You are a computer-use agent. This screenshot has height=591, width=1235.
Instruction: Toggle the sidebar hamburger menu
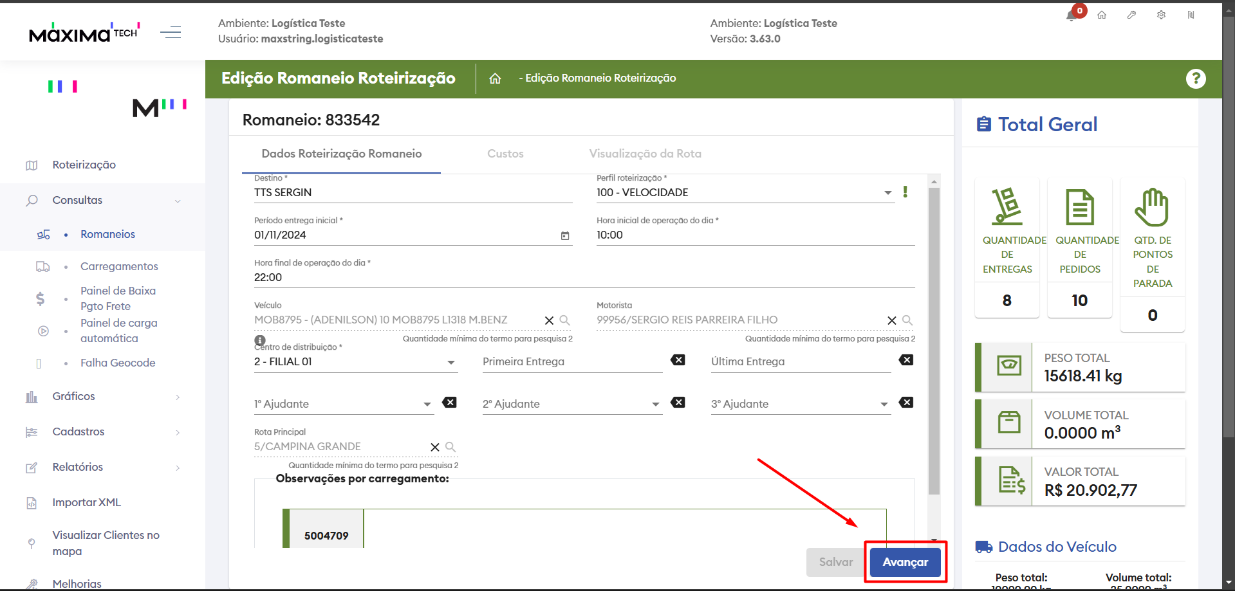click(x=171, y=32)
